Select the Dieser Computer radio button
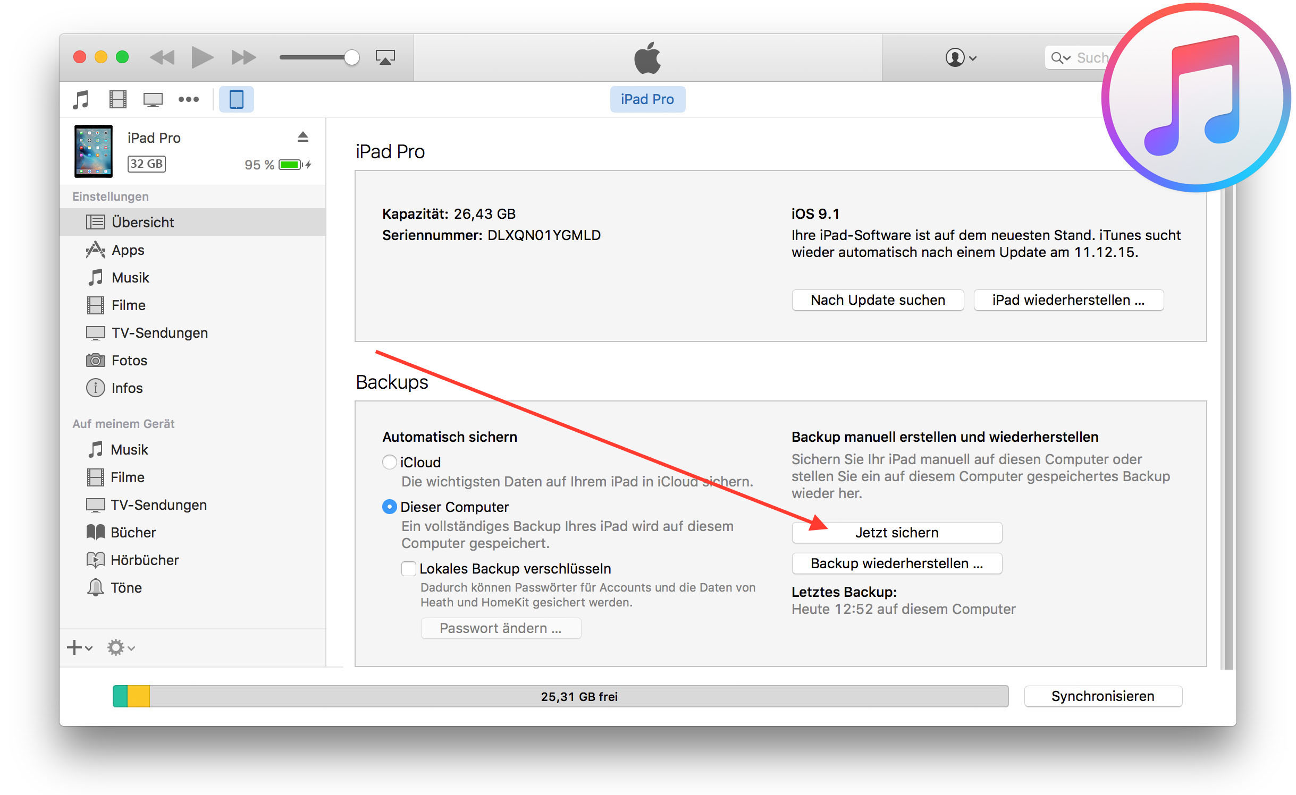The image size is (1296, 795). click(390, 507)
